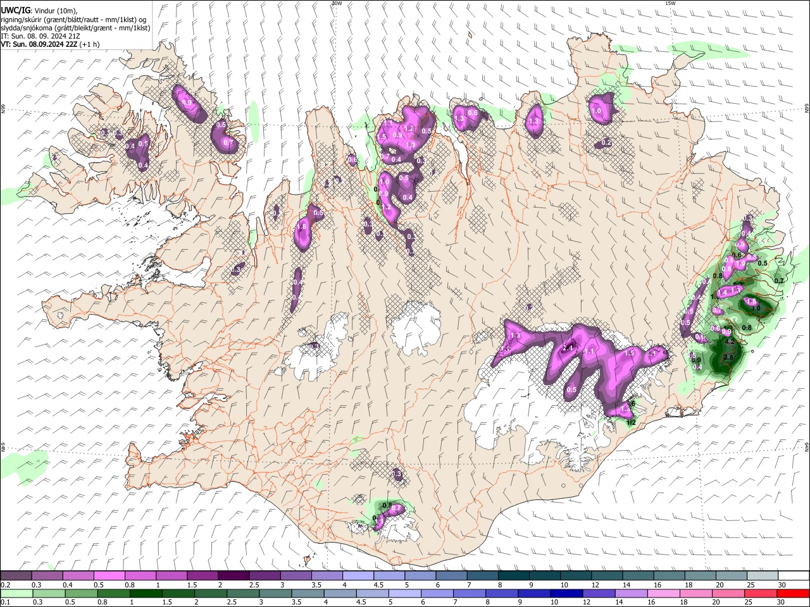Screen dimensions: 810x607
Task: Click the '30' label on the snow scale
Action: [782, 585]
